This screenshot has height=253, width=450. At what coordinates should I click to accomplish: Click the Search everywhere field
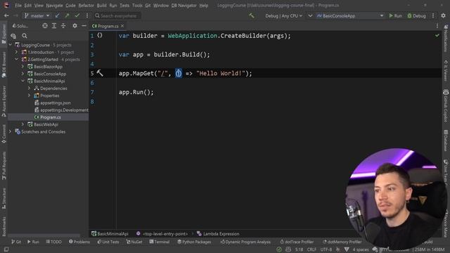[117, 15]
